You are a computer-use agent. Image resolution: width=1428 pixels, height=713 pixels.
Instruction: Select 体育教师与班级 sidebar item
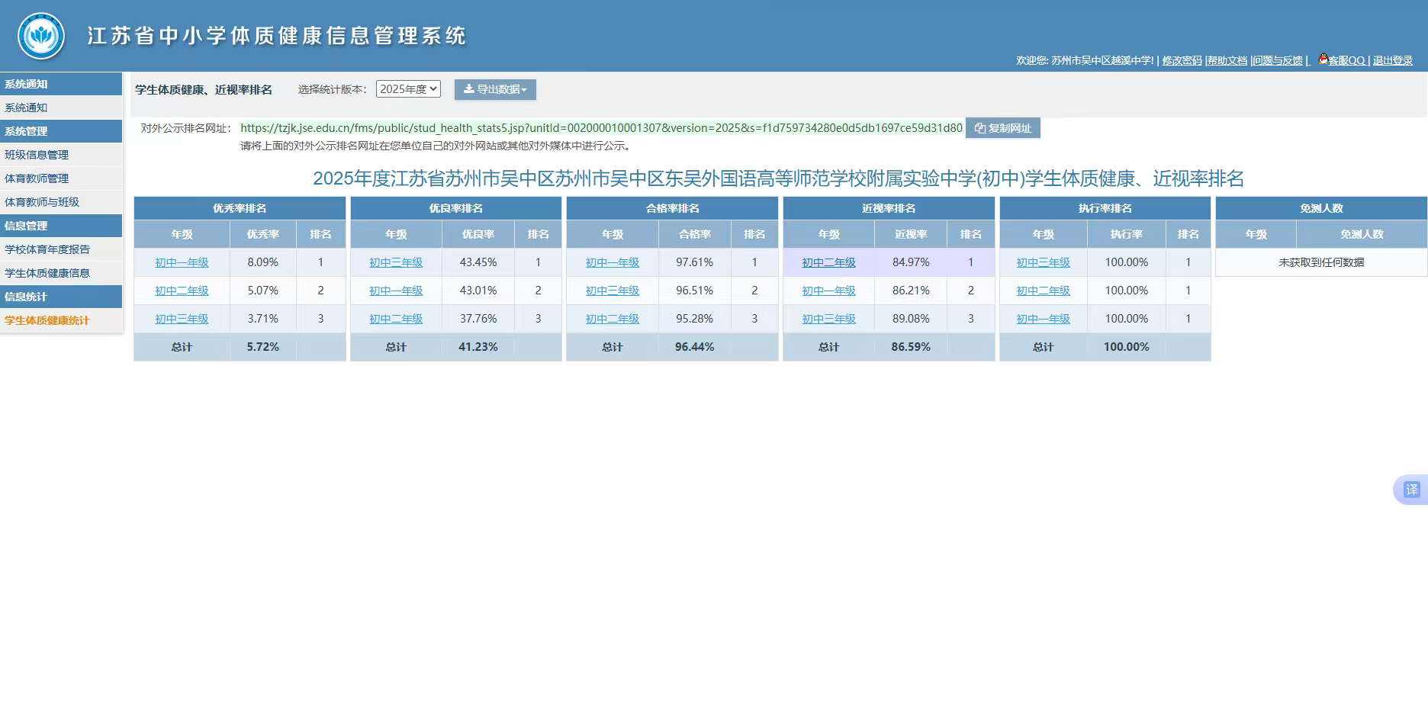point(42,202)
